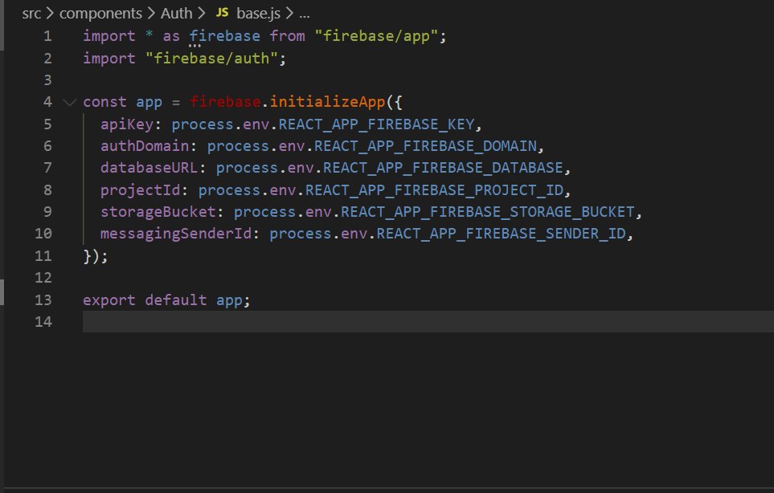The width and height of the screenshot is (774, 493).
Task: Click line number 4 in the gutter
Action: pyautogui.click(x=47, y=102)
